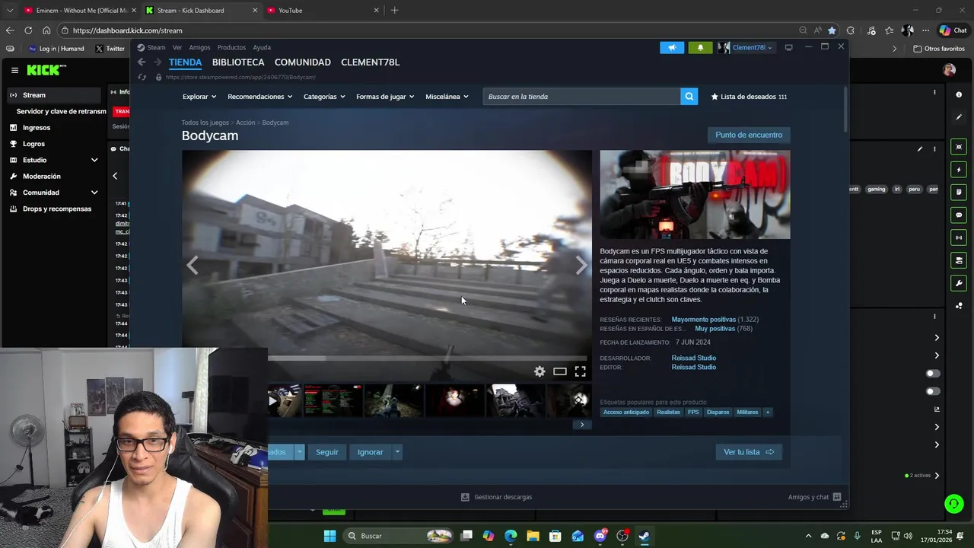Bookmark page with Edge favorites star
This screenshot has width=974, height=548.
(x=832, y=30)
